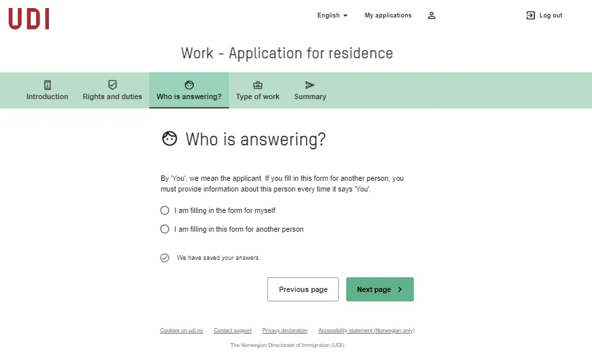
Task: Open Contact support link
Action: pyautogui.click(x=232, y=330)
